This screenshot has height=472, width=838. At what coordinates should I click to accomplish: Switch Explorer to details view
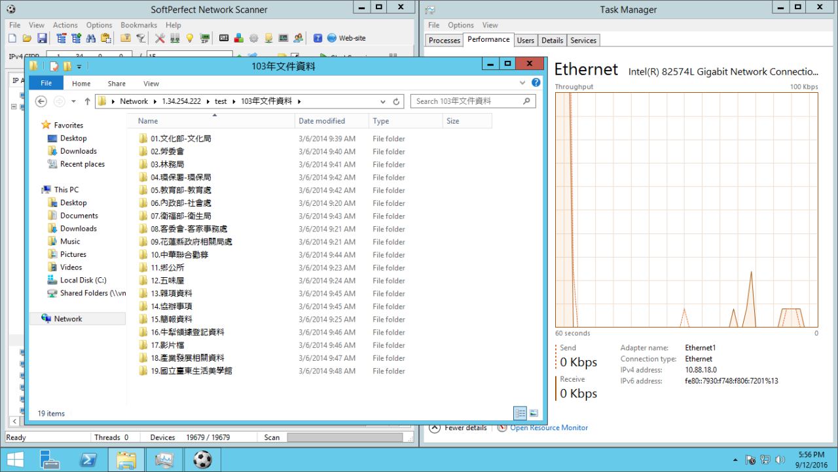(x=520, y=413)
